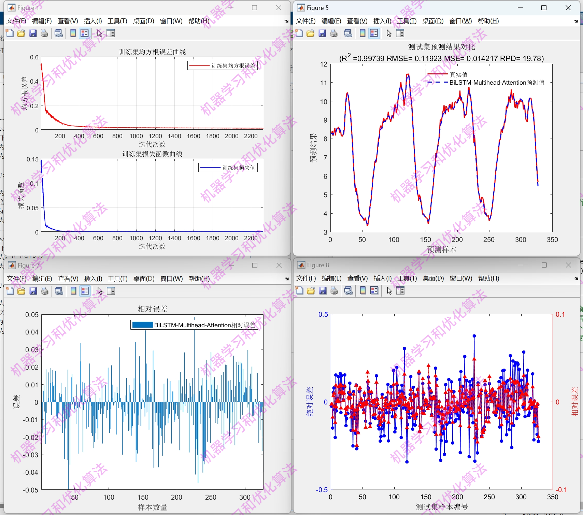Toggle Link Plot in Figure 8 toolbar
The height and width of the screenshot is (515, 583).
point(349,290)
